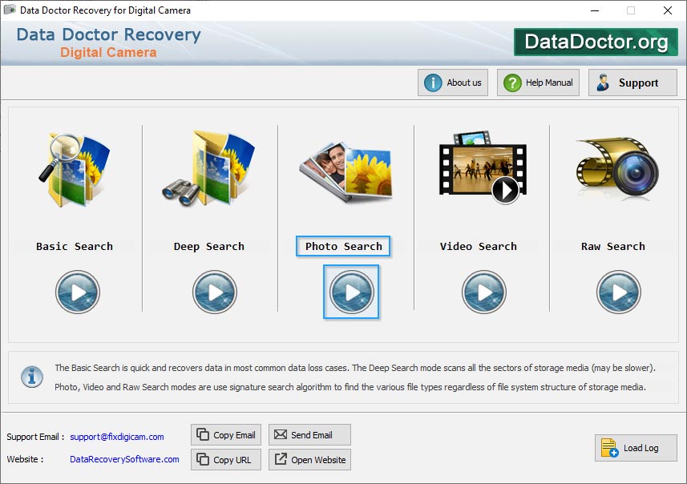Click the Deep Search binoculars folder icon
The height and width of the screenshot is (484, 687).
(x=208, y=168)
